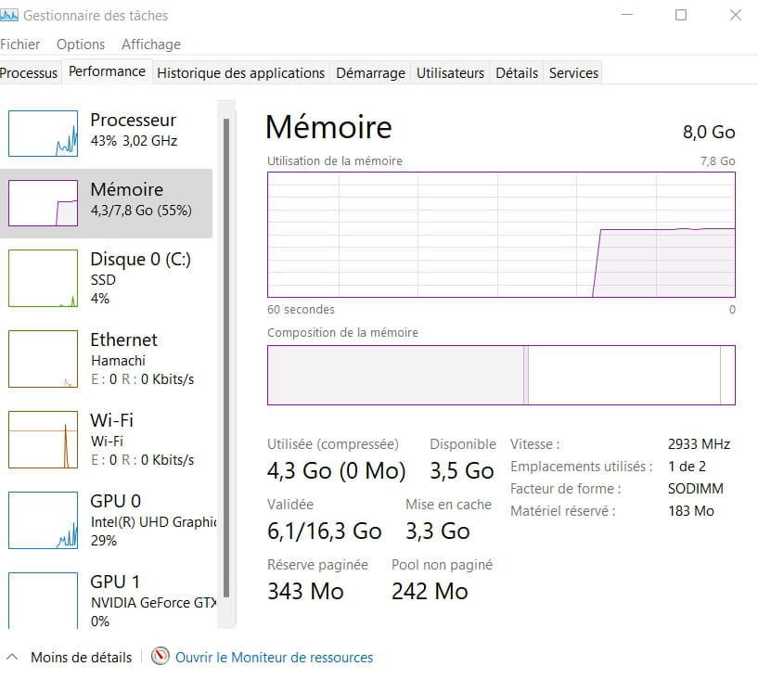
Task: Open the Ethernet Hamachi graph icon
Action: [43, 359]
